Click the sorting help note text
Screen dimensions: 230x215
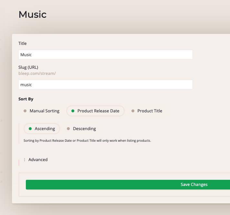87,141
